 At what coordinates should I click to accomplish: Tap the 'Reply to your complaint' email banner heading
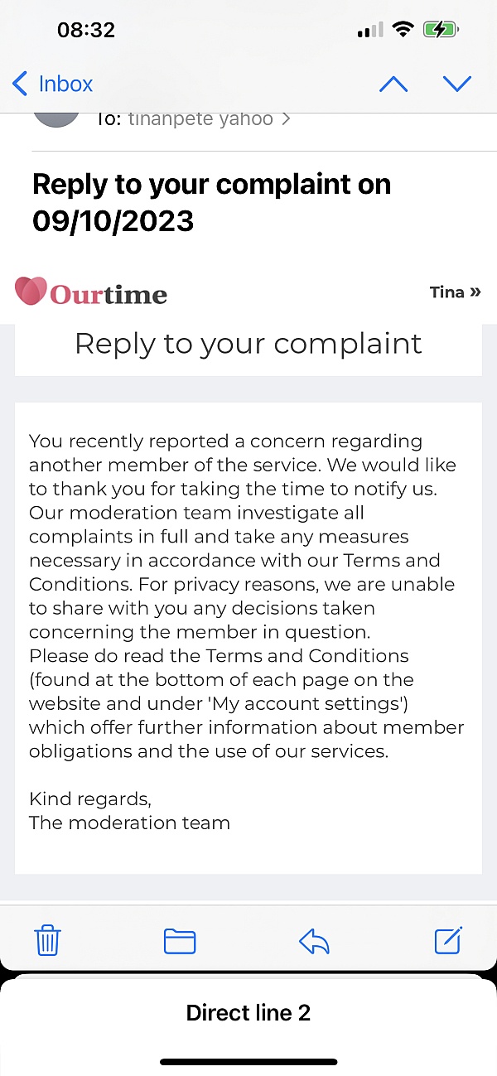click(x=248, y=344)
